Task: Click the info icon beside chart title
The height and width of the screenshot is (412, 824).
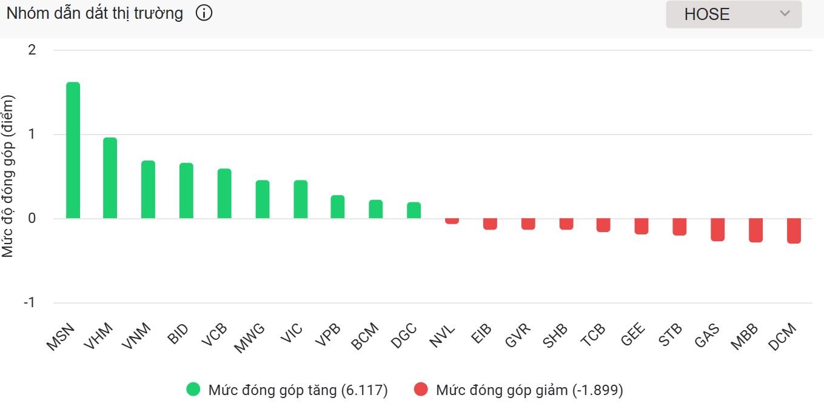Action: (204, 13)
